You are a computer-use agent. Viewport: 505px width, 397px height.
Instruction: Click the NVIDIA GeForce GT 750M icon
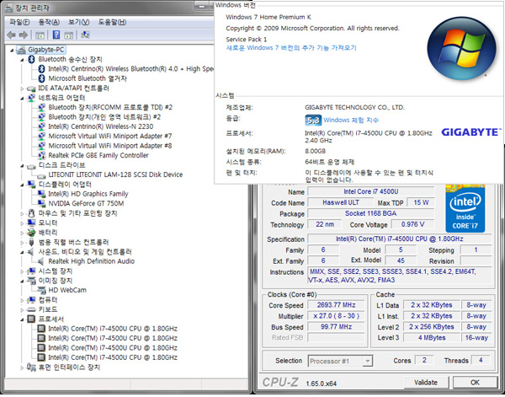click(41, 203)
